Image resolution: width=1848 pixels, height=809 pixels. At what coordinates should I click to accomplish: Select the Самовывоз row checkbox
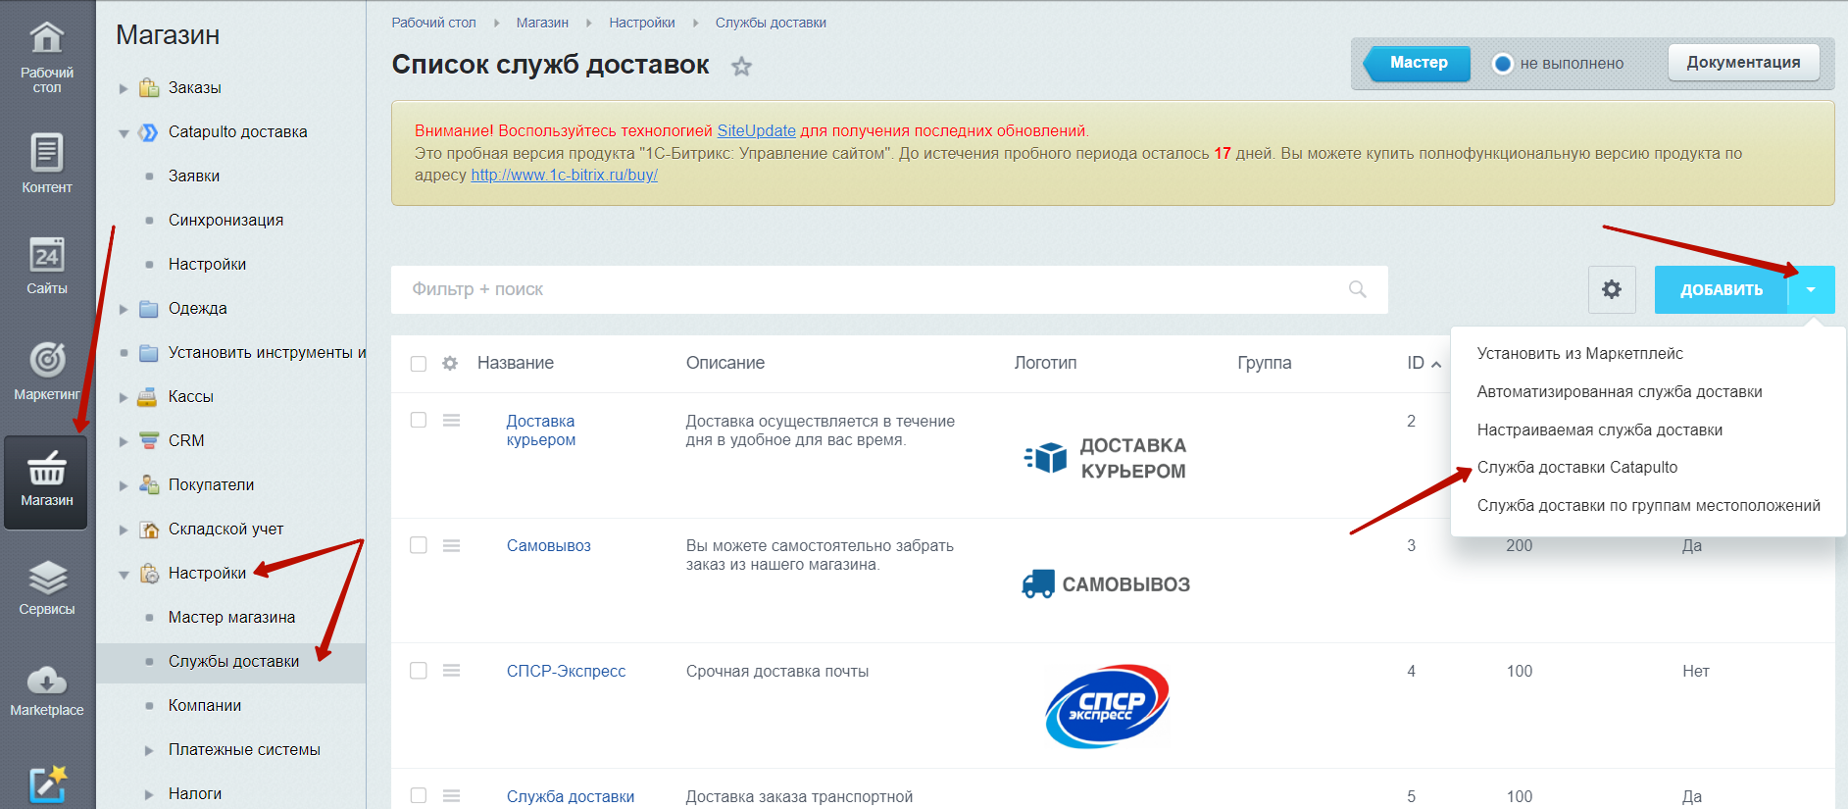419,545
